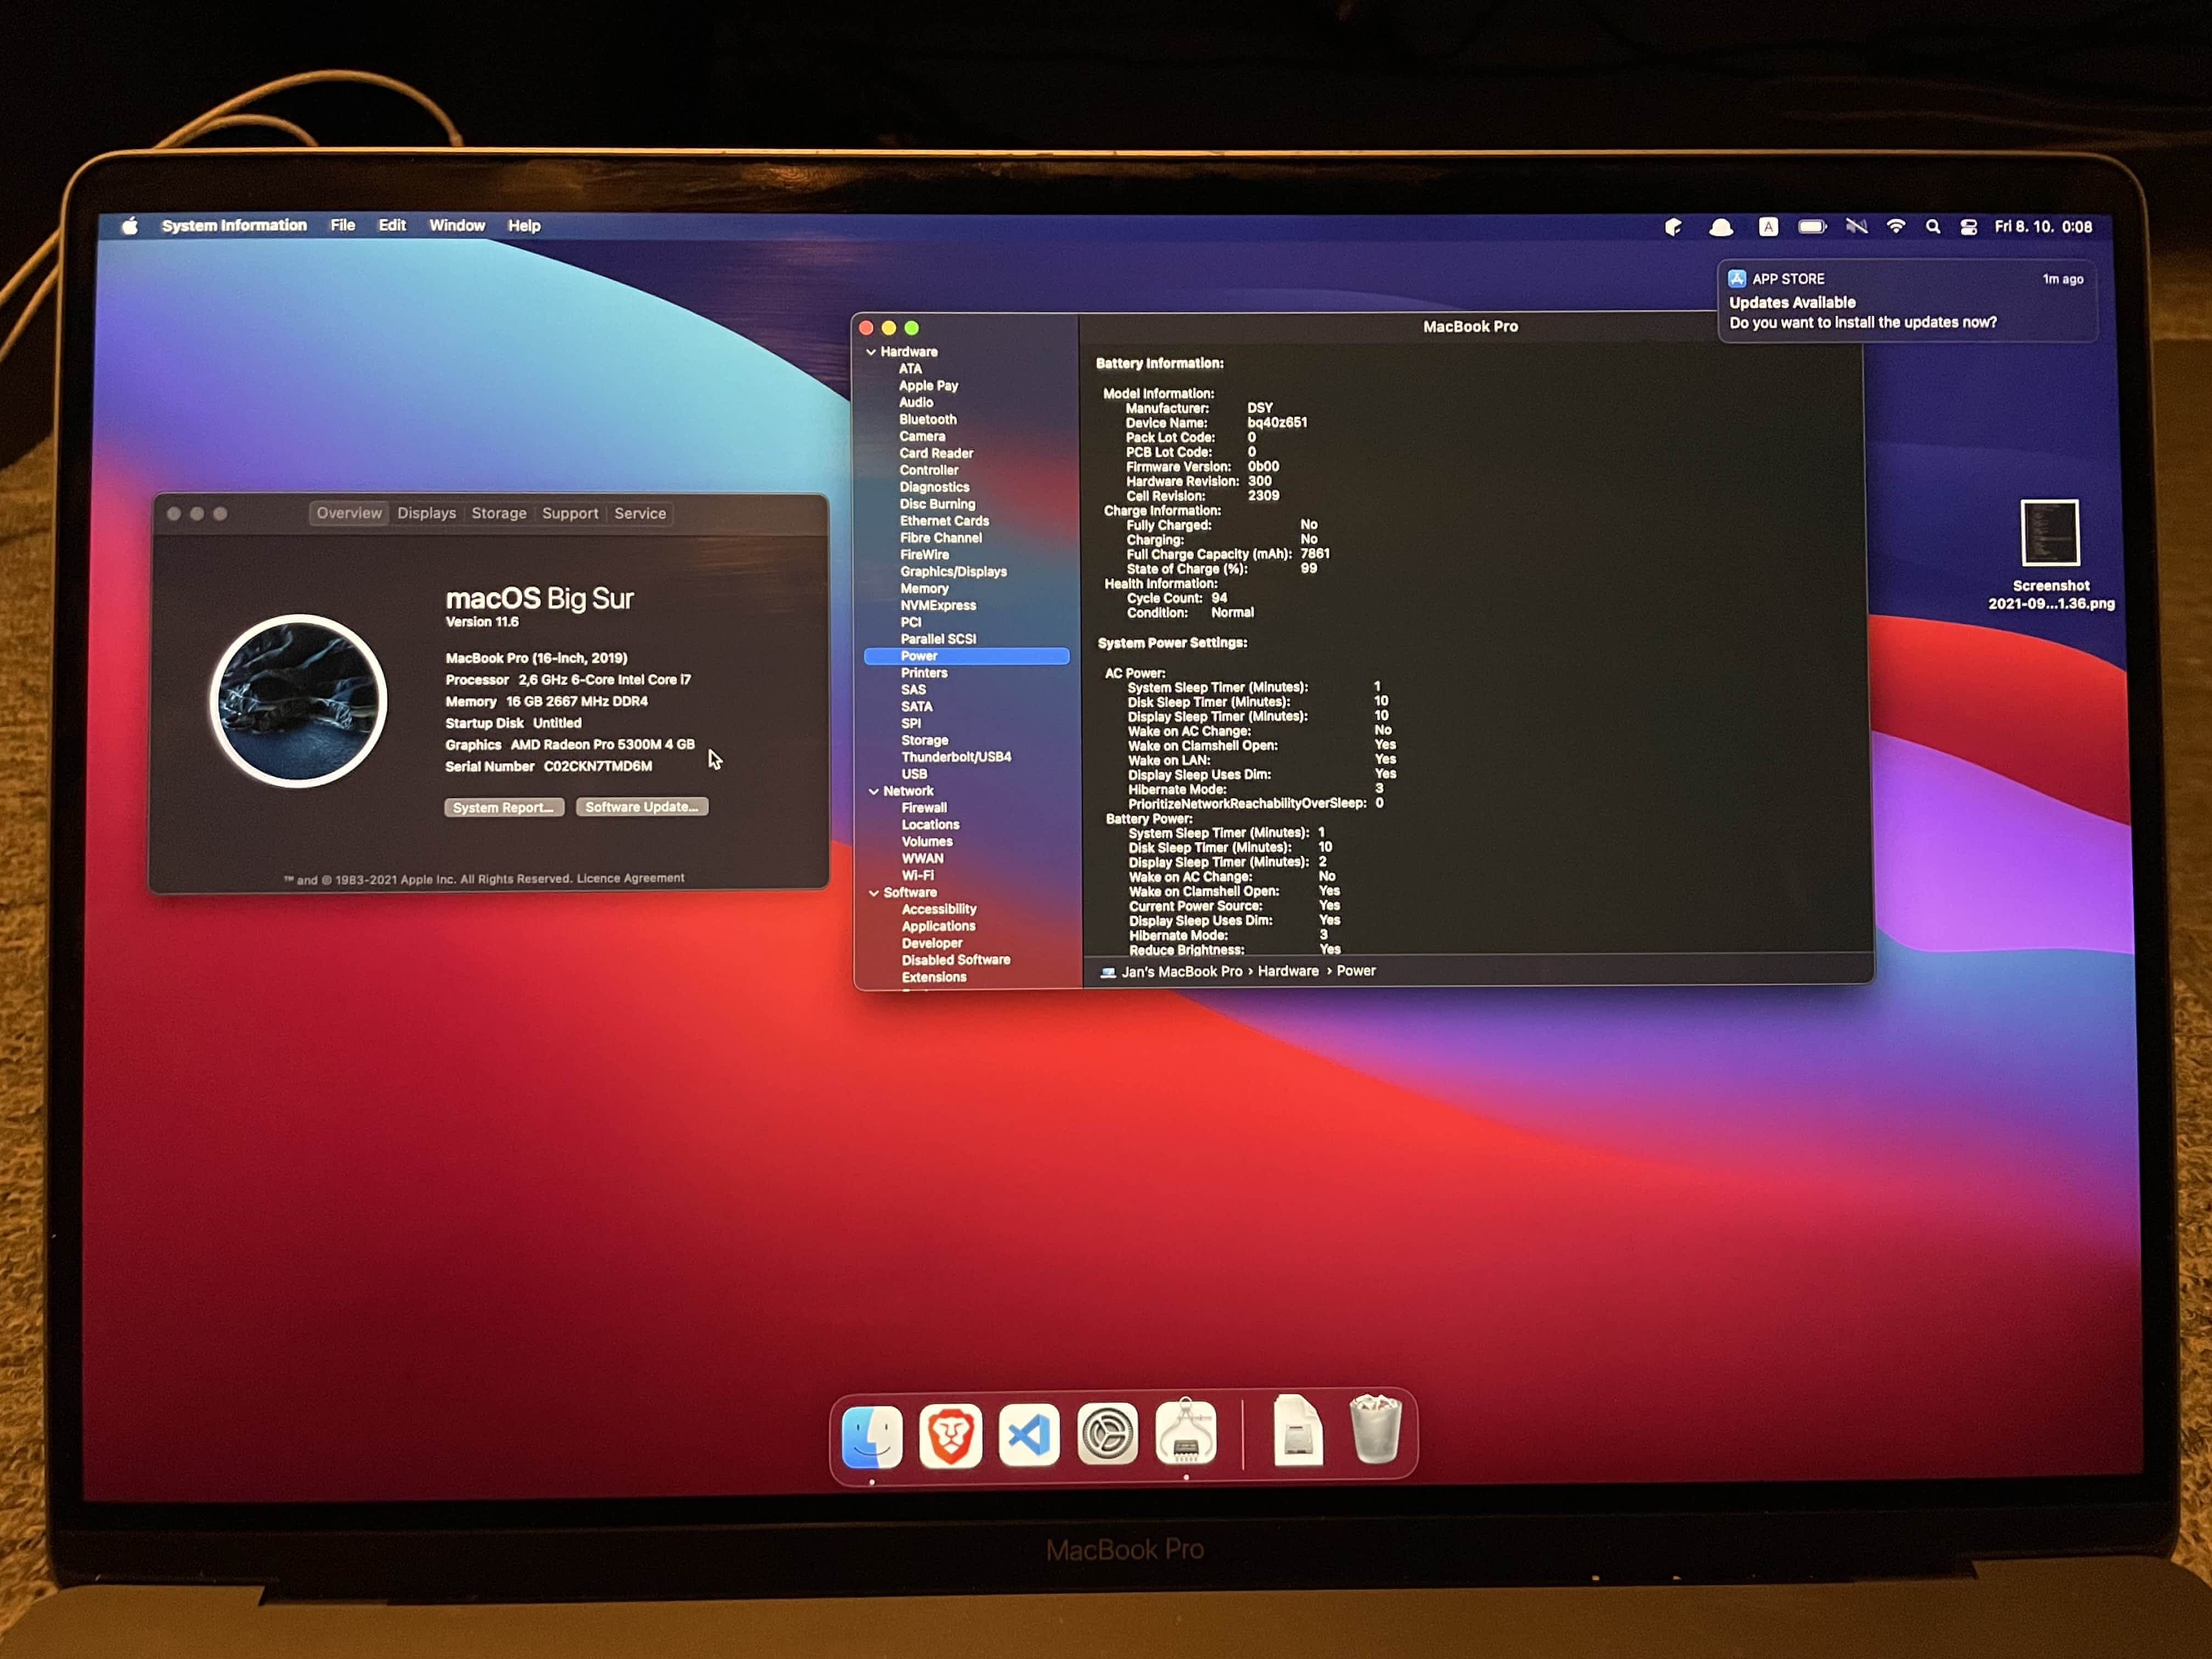Open Visual Studio Code in Dock

(1029, 1436)
